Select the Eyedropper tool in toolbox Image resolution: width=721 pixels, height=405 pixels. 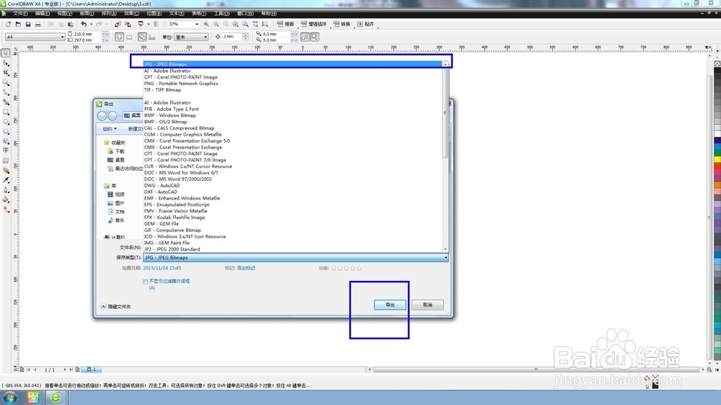pos(6,180)
